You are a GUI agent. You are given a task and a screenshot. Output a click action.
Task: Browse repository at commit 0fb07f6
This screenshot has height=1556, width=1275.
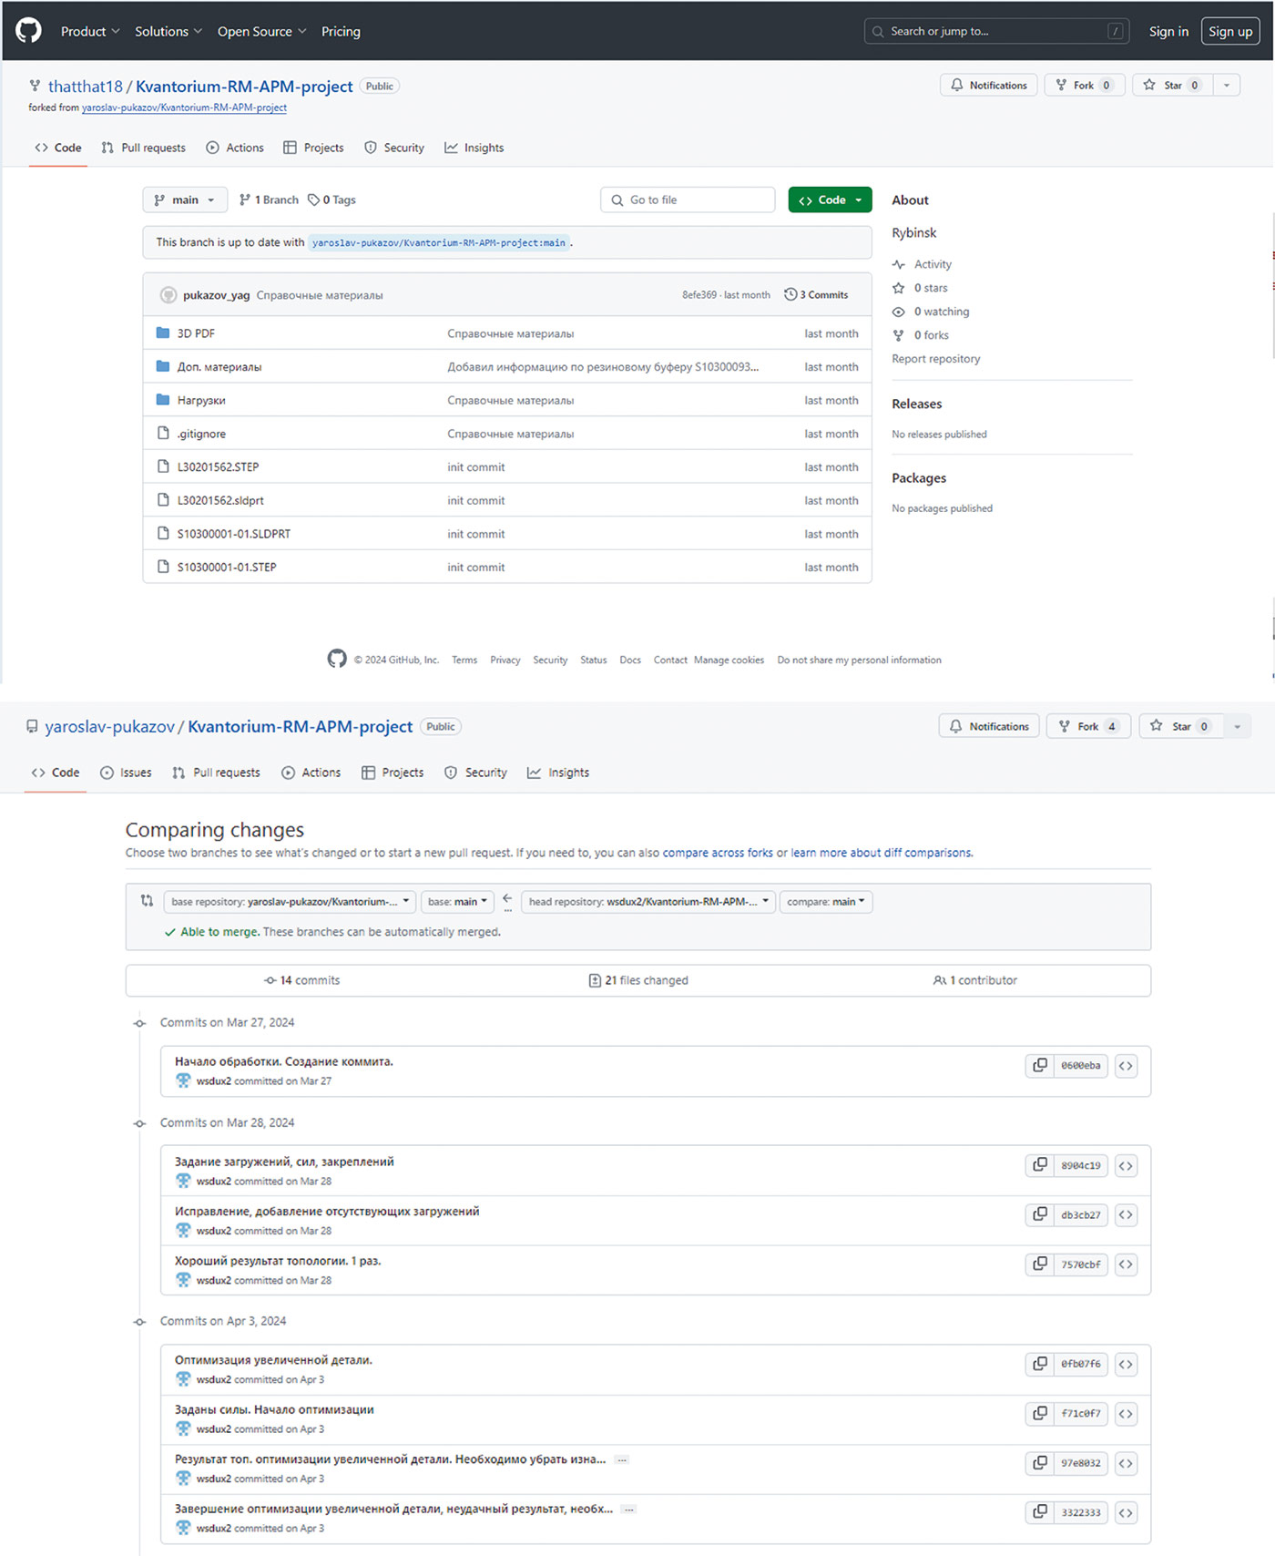[x=1126, y=1364]
